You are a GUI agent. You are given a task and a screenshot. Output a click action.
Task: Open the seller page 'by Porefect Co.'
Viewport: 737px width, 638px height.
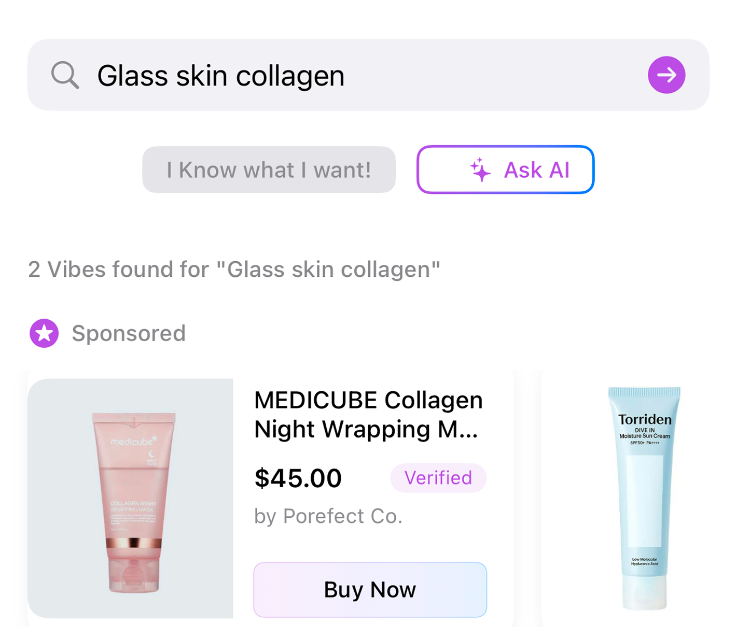pos(328,516)
